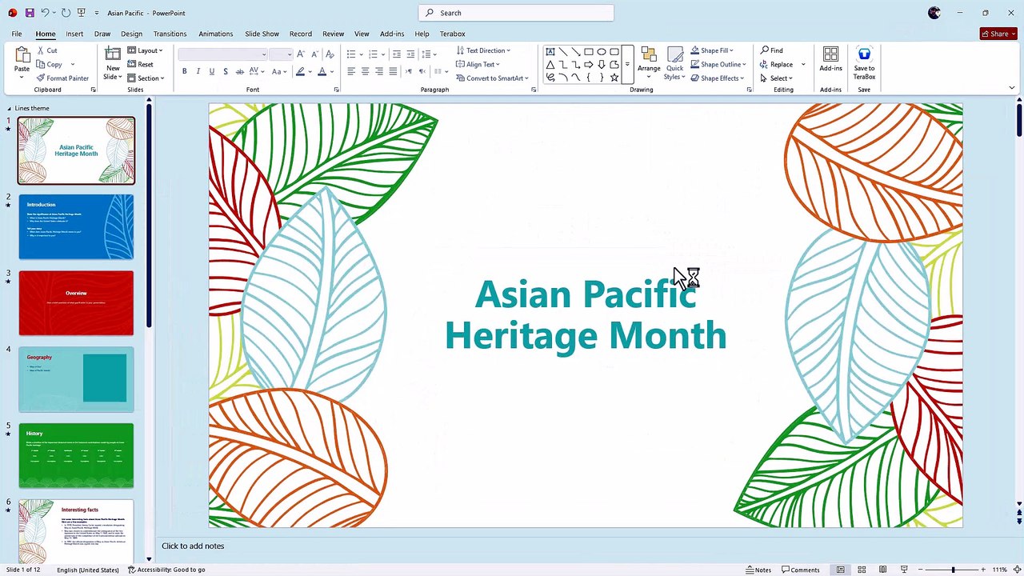Screen dimensions: 1024x576
Task: Switch to Reading View
Action: tap(882, 570)
